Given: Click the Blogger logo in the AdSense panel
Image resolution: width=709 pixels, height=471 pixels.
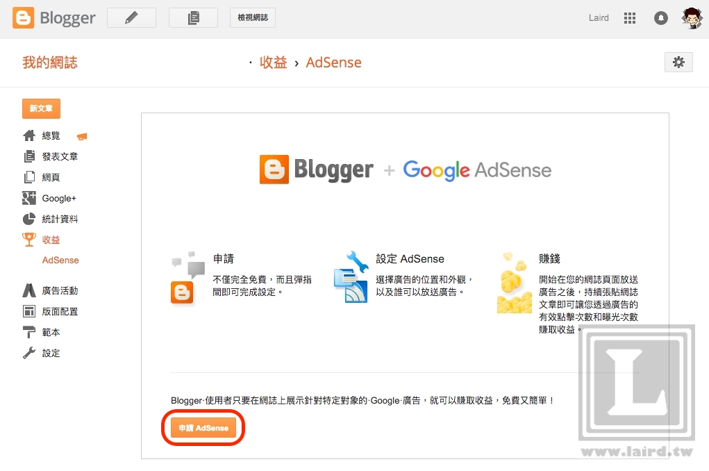Looking at the screenshot, I should pyautogui.click(x=316, y=170).
